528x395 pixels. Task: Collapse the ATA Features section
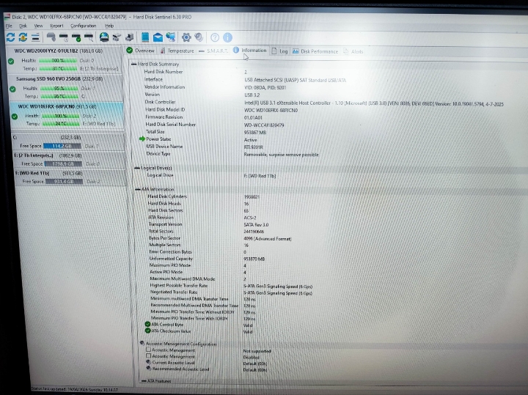pos(144,381)
